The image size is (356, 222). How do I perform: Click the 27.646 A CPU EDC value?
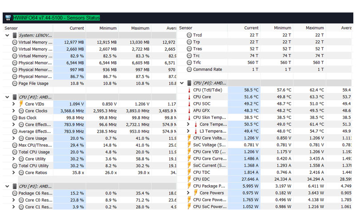pos(250,179)
